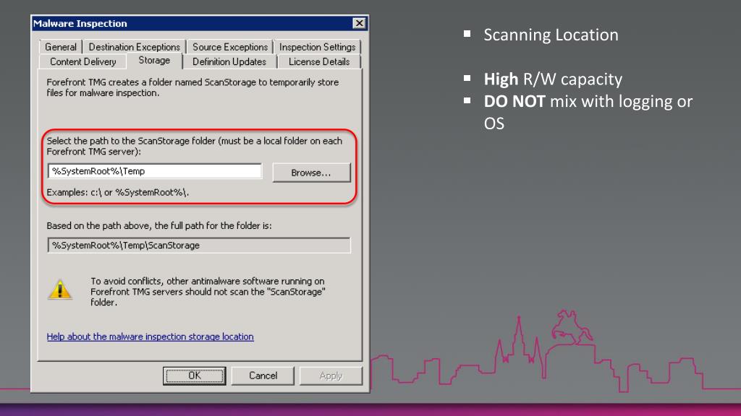Screen dimensions: 741x416
Task: Click the Malware Inspection title bar text
Action: click(80, 24)
